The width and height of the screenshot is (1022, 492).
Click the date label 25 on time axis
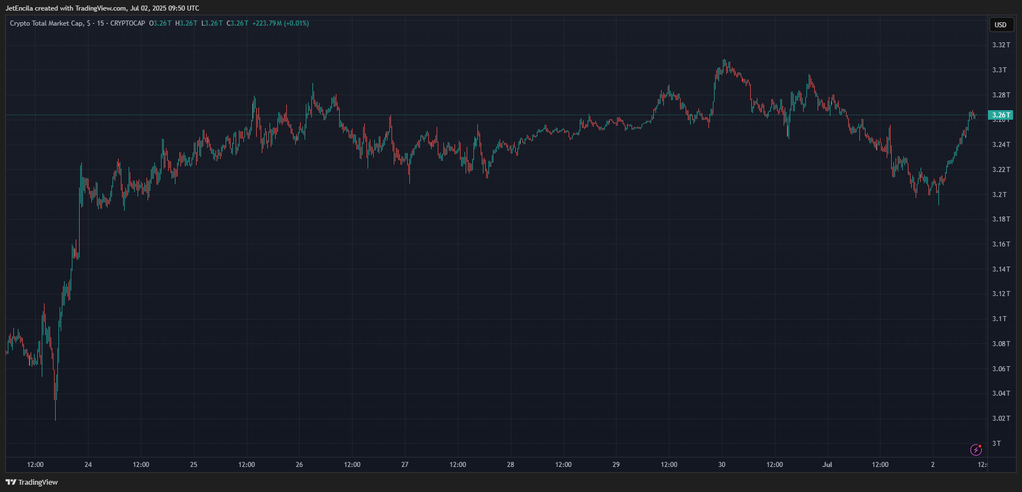tap(194, 465)
